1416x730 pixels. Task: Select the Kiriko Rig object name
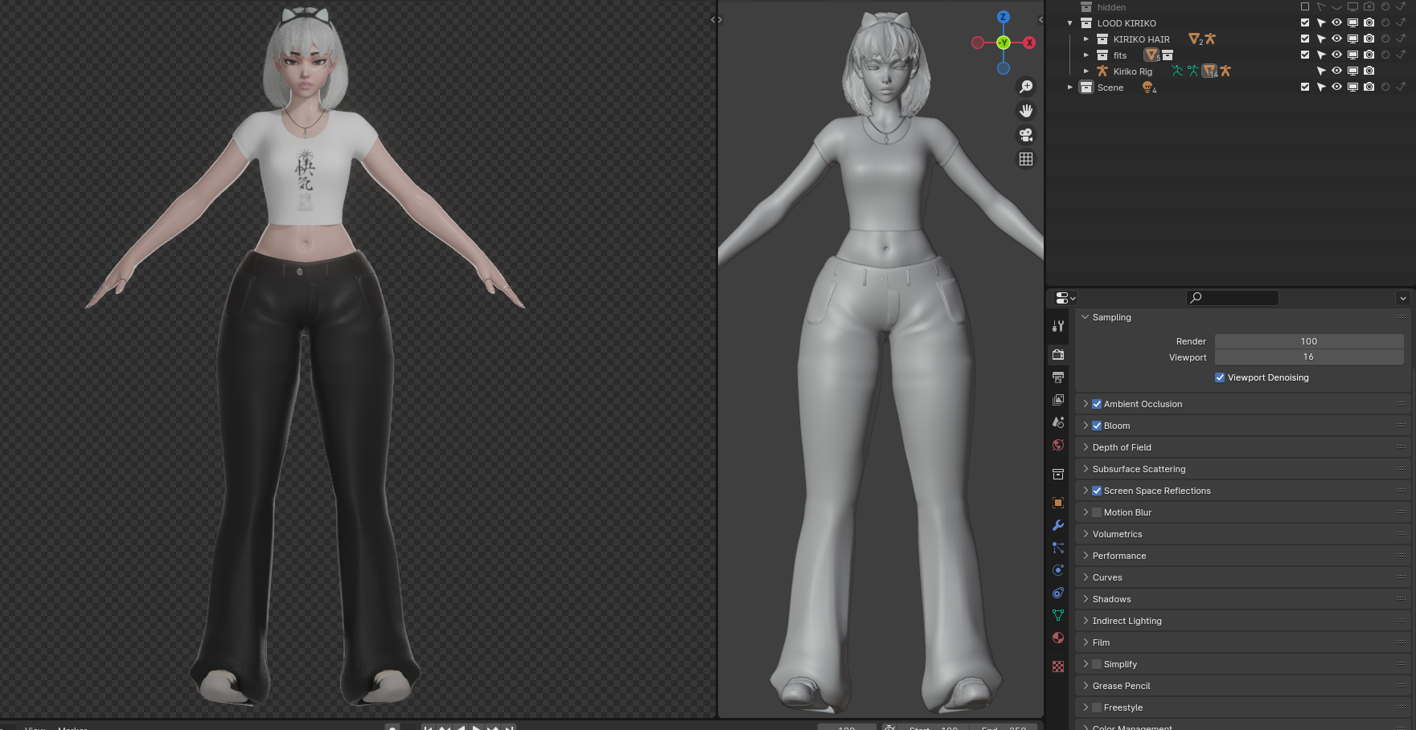coord(1132,71)
